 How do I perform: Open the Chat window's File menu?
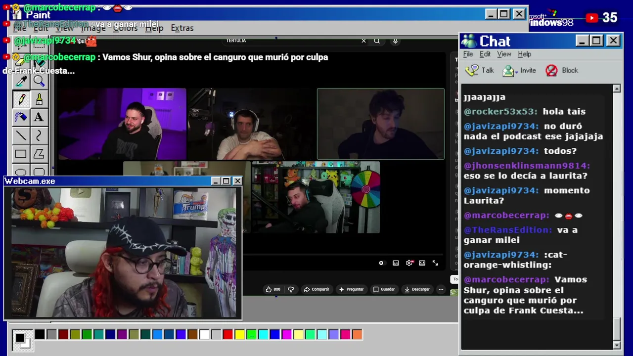tap(468, 54)
